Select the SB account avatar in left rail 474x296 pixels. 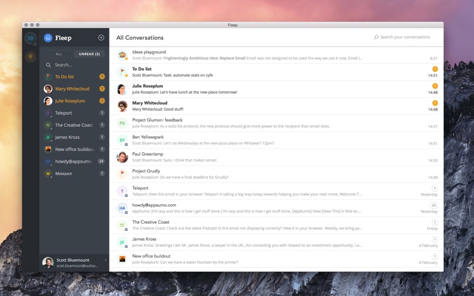tap(31, 38)
